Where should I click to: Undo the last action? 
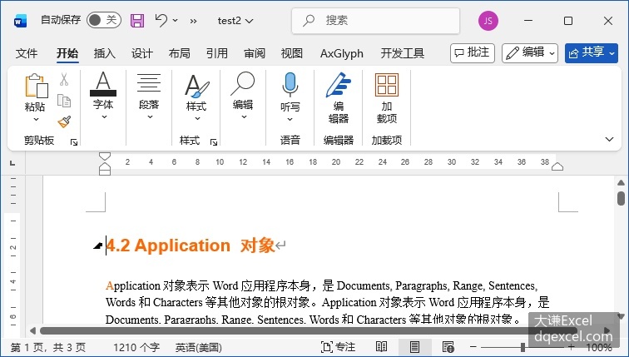coord(161,20)
